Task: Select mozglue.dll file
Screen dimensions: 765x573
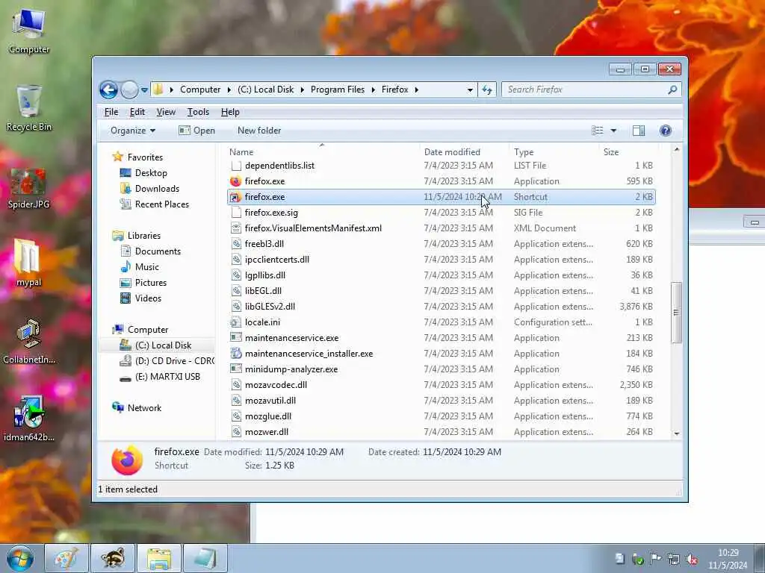Action: 268,416
